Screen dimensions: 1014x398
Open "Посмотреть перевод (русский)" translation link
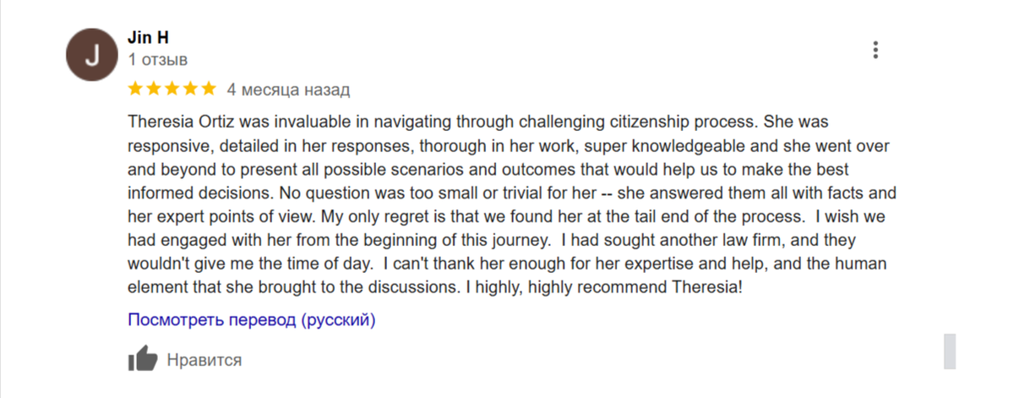[252, 320]
